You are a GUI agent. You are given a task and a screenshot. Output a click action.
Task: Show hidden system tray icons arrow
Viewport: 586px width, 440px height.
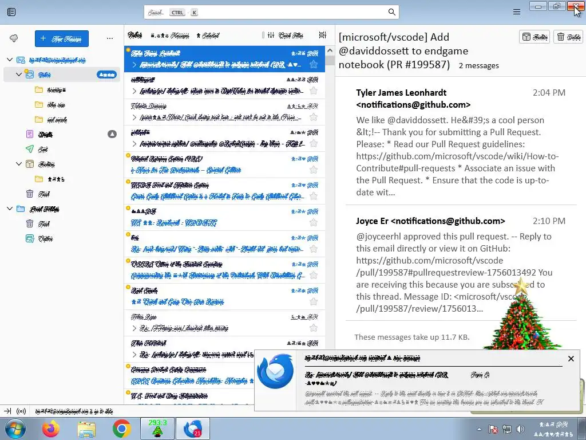[479, 429]
